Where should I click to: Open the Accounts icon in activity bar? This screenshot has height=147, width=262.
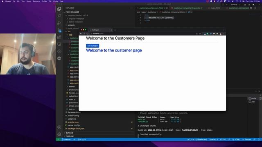click(59, 127)
